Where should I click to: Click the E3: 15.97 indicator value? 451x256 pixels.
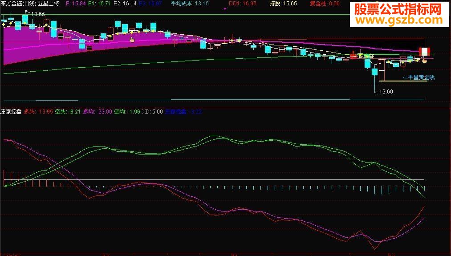click(x=150, y=4)
